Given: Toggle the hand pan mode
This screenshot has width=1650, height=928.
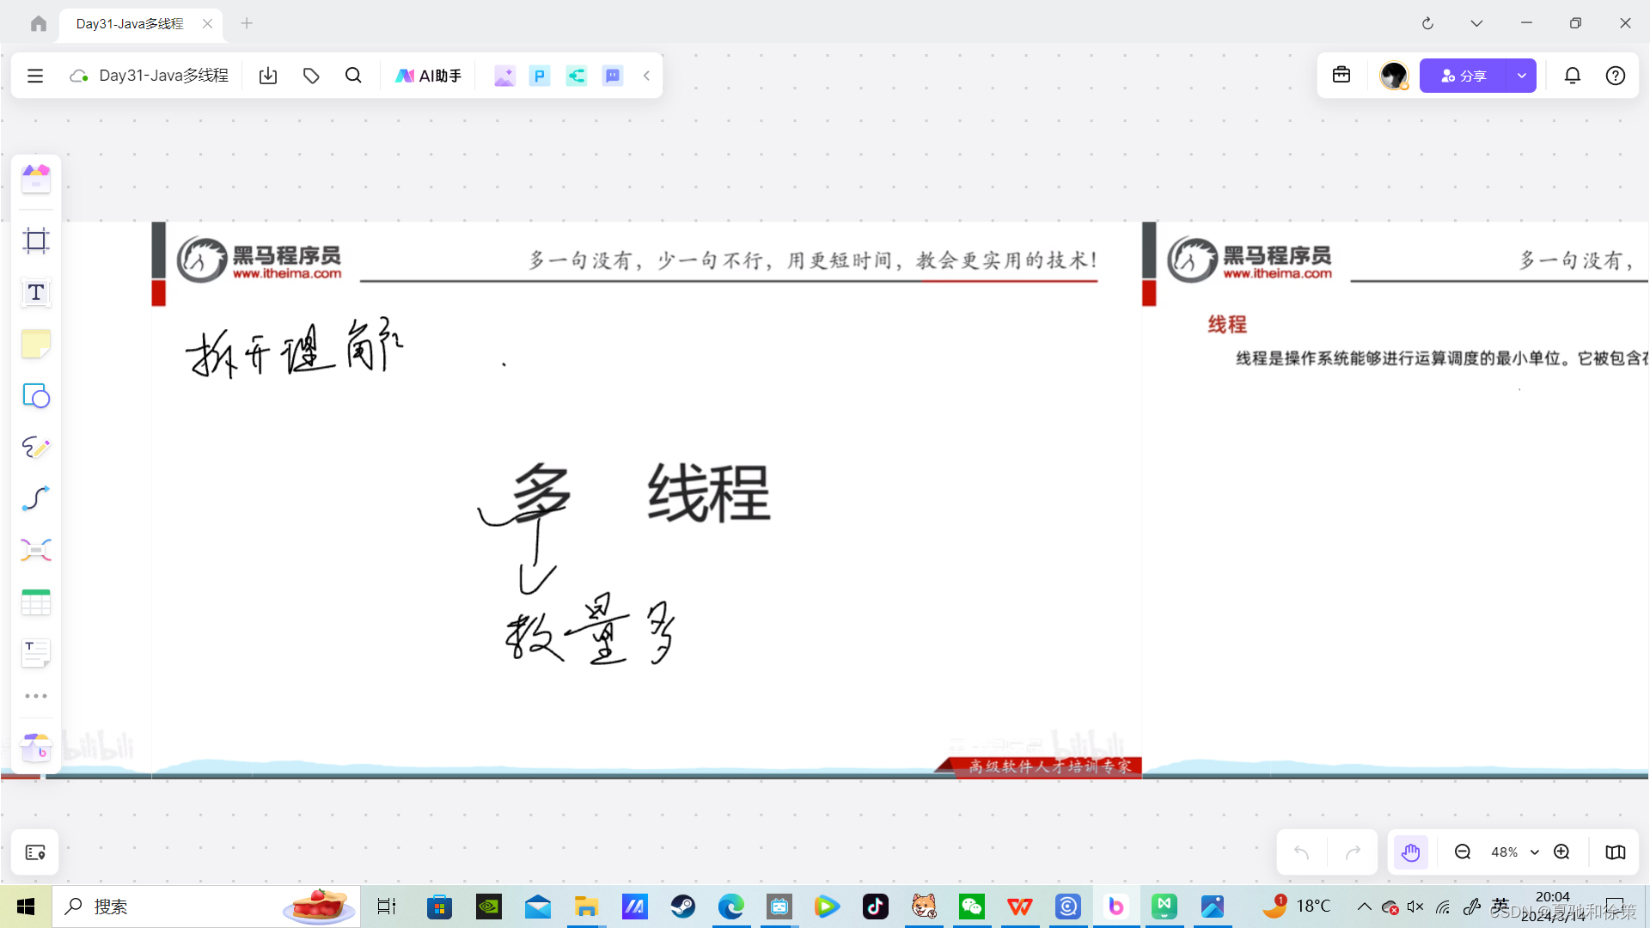Looking at the screenshot, I should (x=1410, y=852).
